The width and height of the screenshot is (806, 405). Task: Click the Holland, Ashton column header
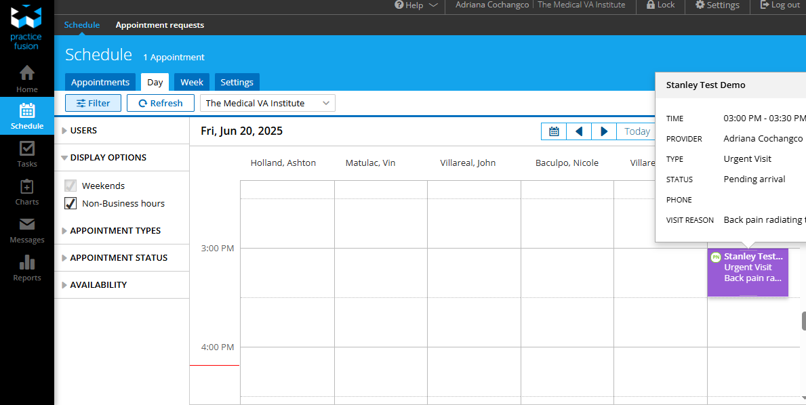tap(283, 163)
